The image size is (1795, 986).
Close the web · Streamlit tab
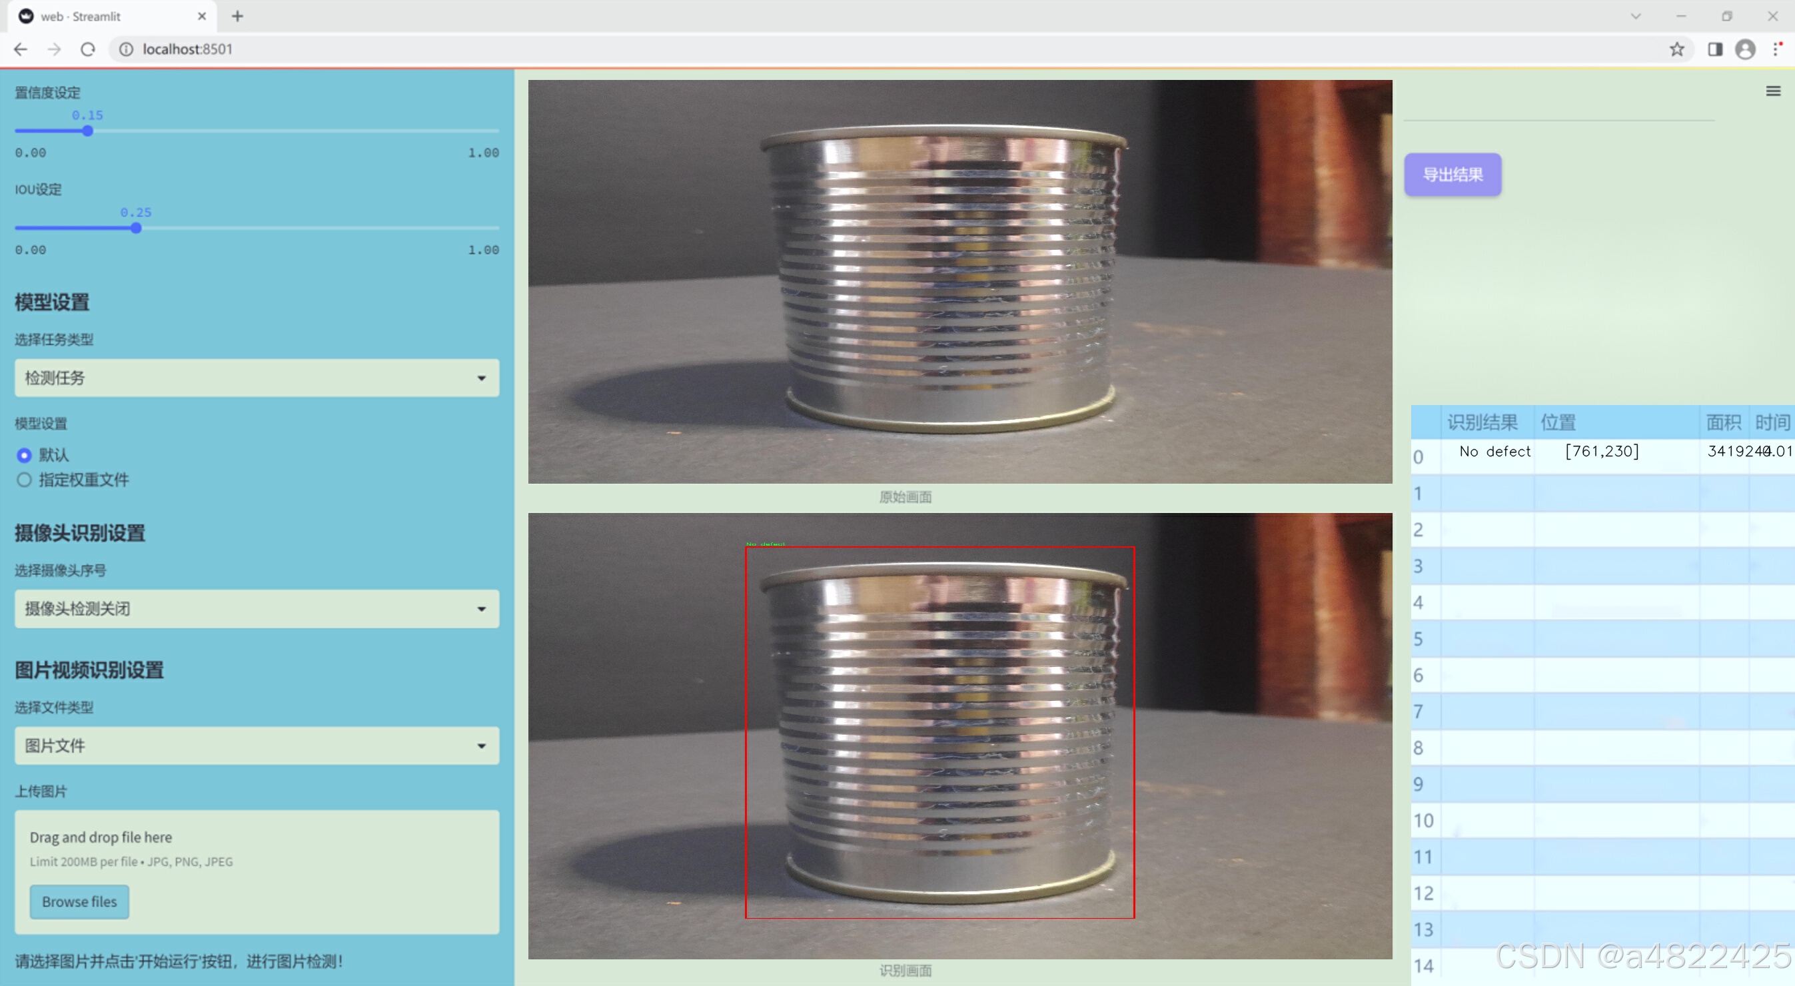tap(202, 16)
